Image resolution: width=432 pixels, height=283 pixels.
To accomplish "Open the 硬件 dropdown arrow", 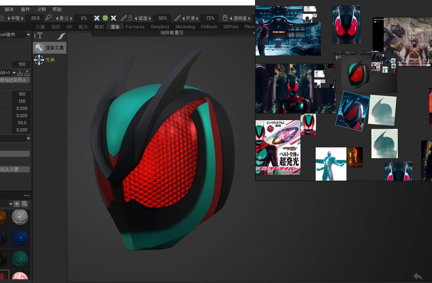I will tap(28, 35).
